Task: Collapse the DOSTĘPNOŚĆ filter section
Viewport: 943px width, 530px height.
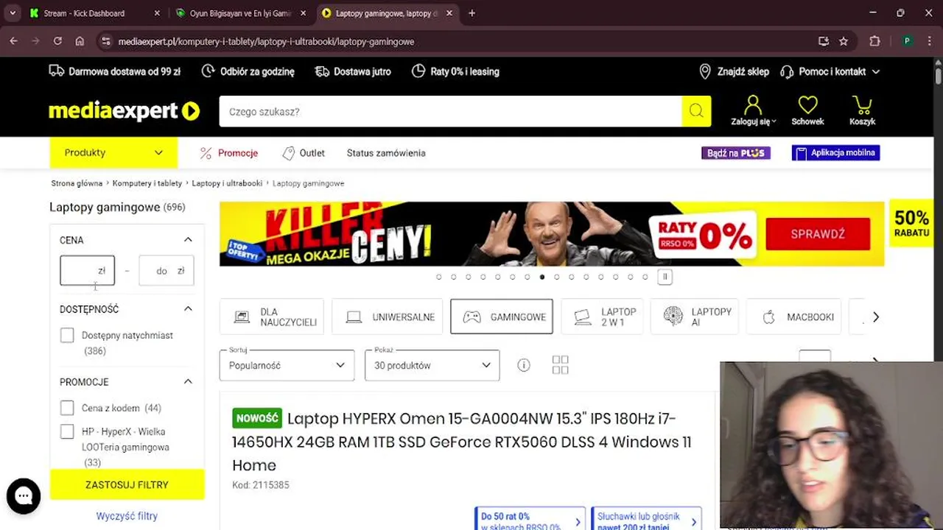Action: 188,309
